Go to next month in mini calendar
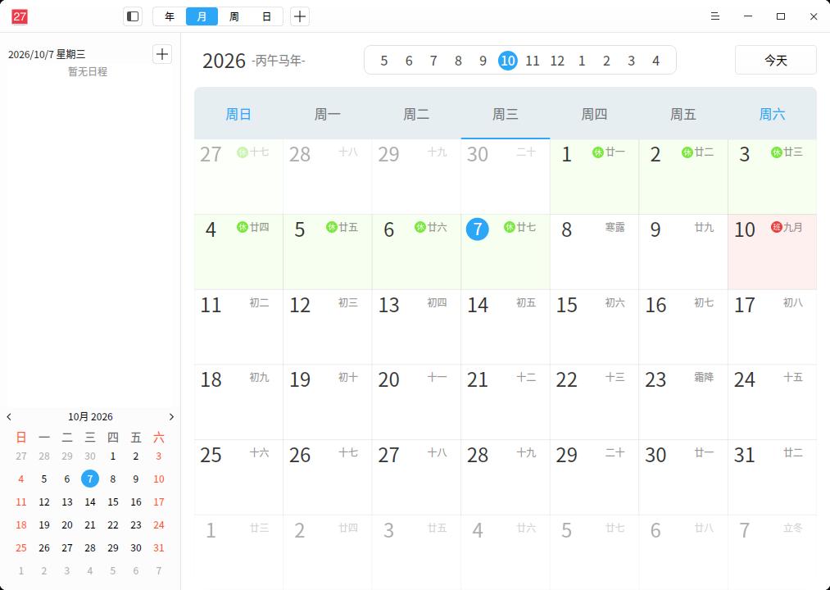 point(171,417)
